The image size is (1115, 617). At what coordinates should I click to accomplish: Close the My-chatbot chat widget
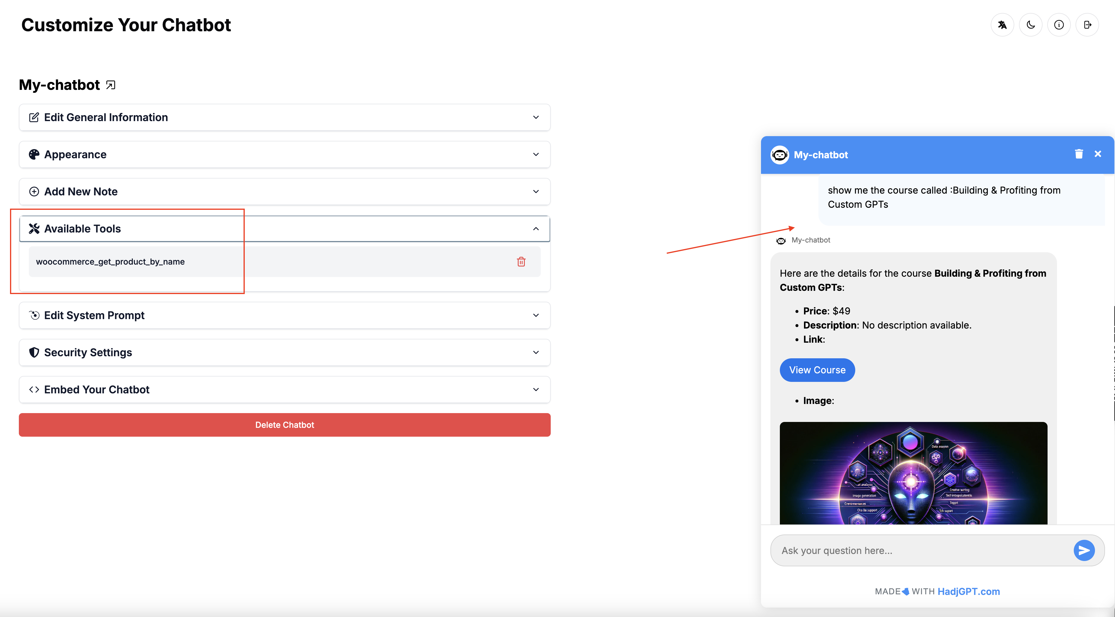tap(1098, 154)
